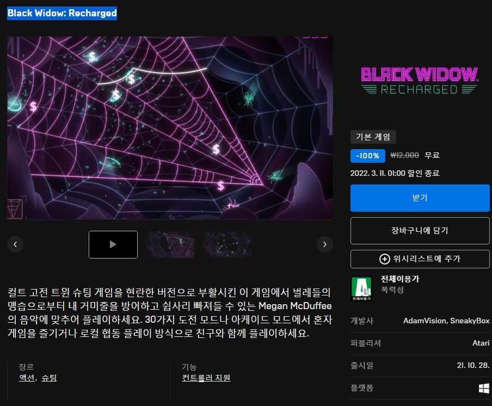Image resolution: width=492 pixels, height=406 pixels.
Task: Click the Windows platform icon
Action: [484, 388]
